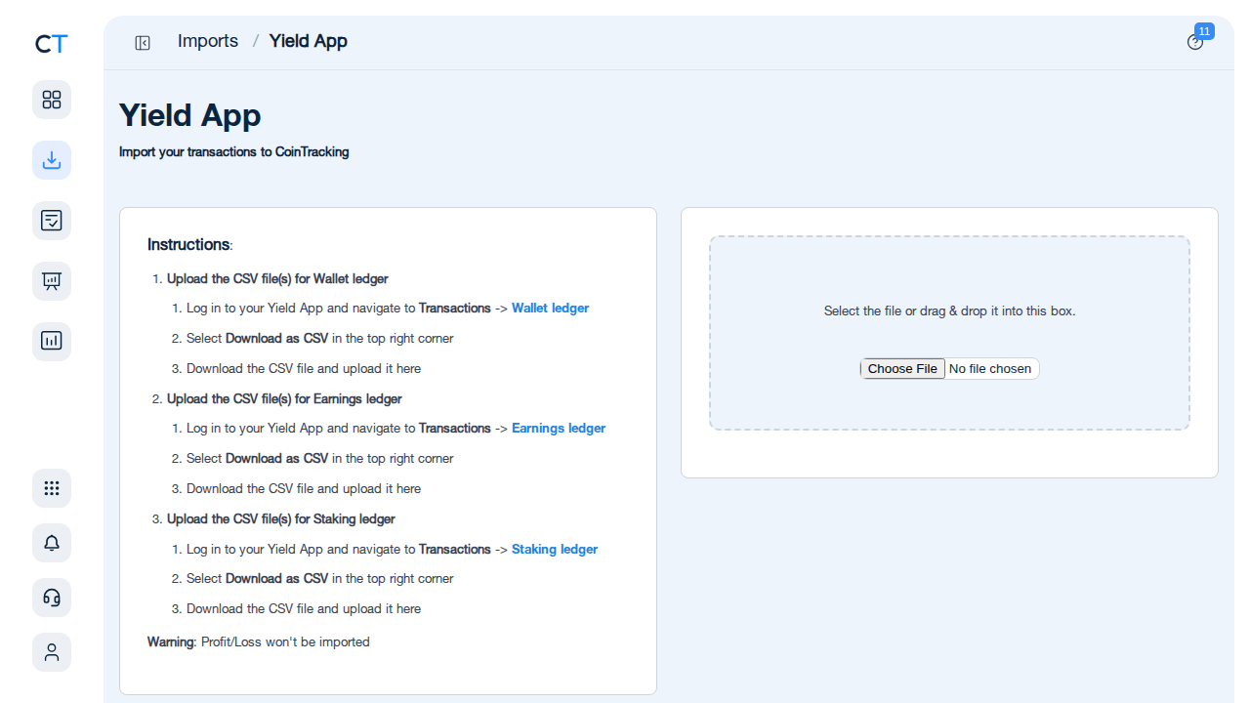Click the file drag & drop box
The width and height of the screenshot is (1250, 703).
[949, 333]
